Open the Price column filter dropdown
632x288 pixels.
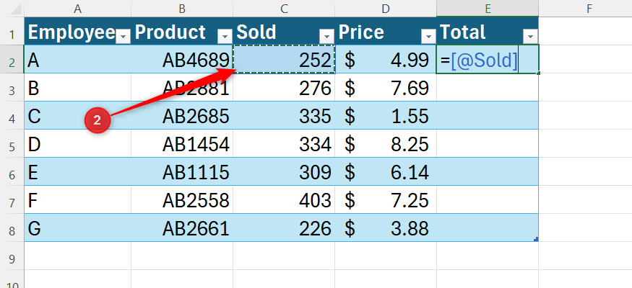[428, 37]
